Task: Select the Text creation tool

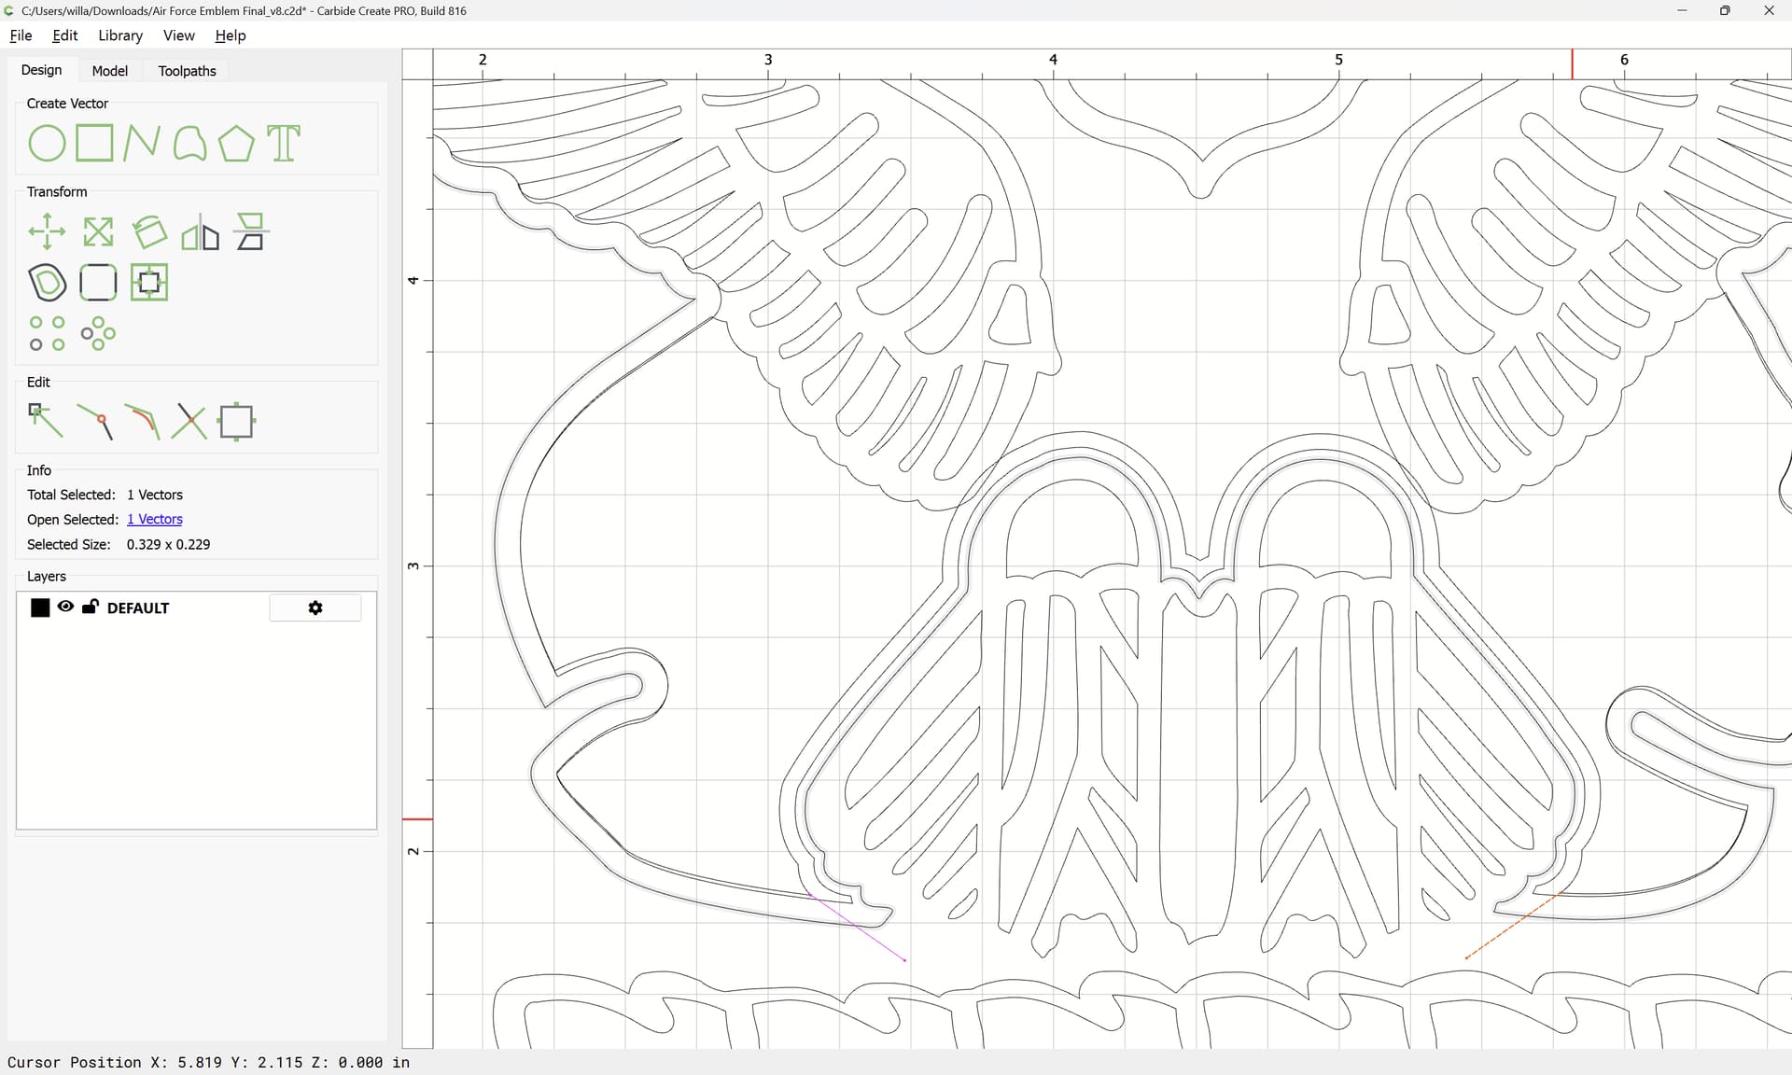Action: [x=284, y=144]
